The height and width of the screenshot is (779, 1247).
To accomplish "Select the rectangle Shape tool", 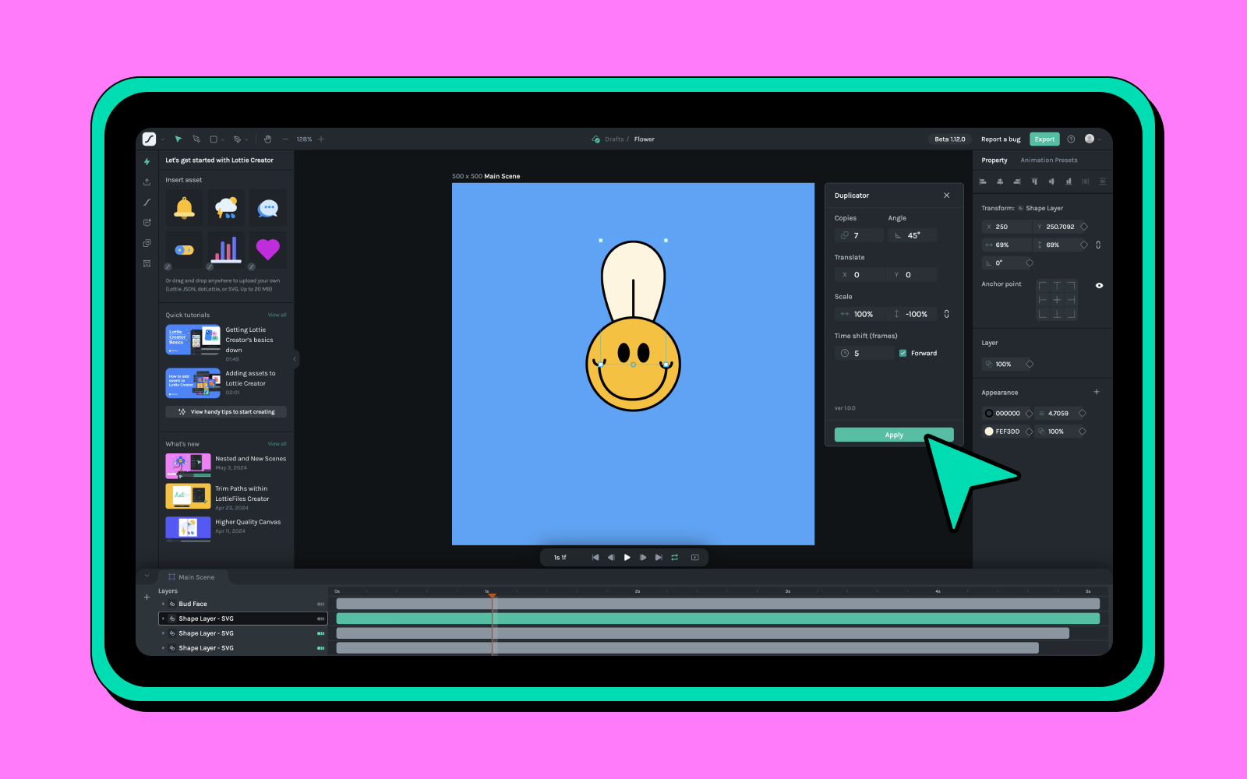I will tap(214, 139).
